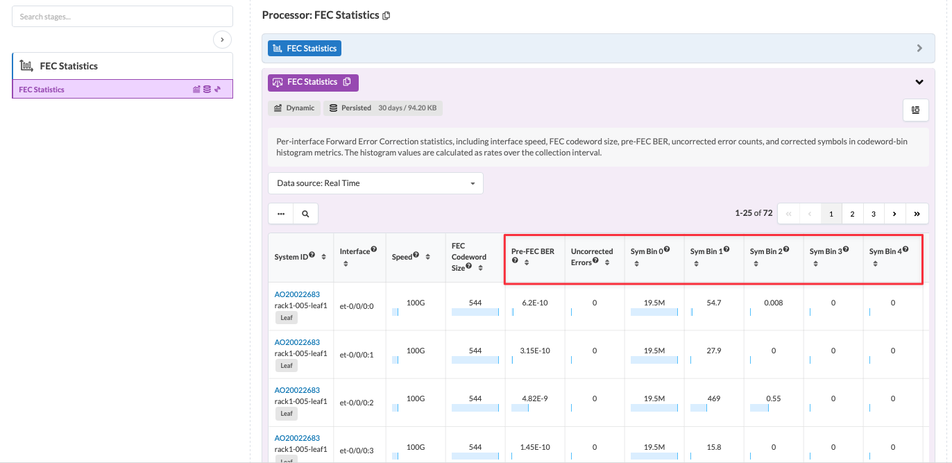Screen dimensions: 952x463
Task: Sort table by System ID
Action: pyautogui.click(x=324, y=257)
